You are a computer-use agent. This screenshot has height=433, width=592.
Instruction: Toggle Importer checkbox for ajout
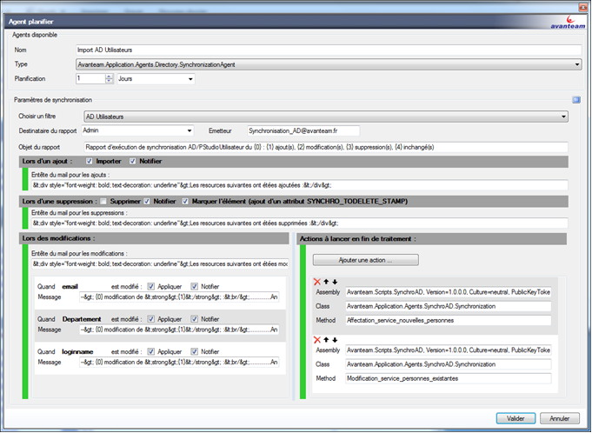[x=90, y=161]
